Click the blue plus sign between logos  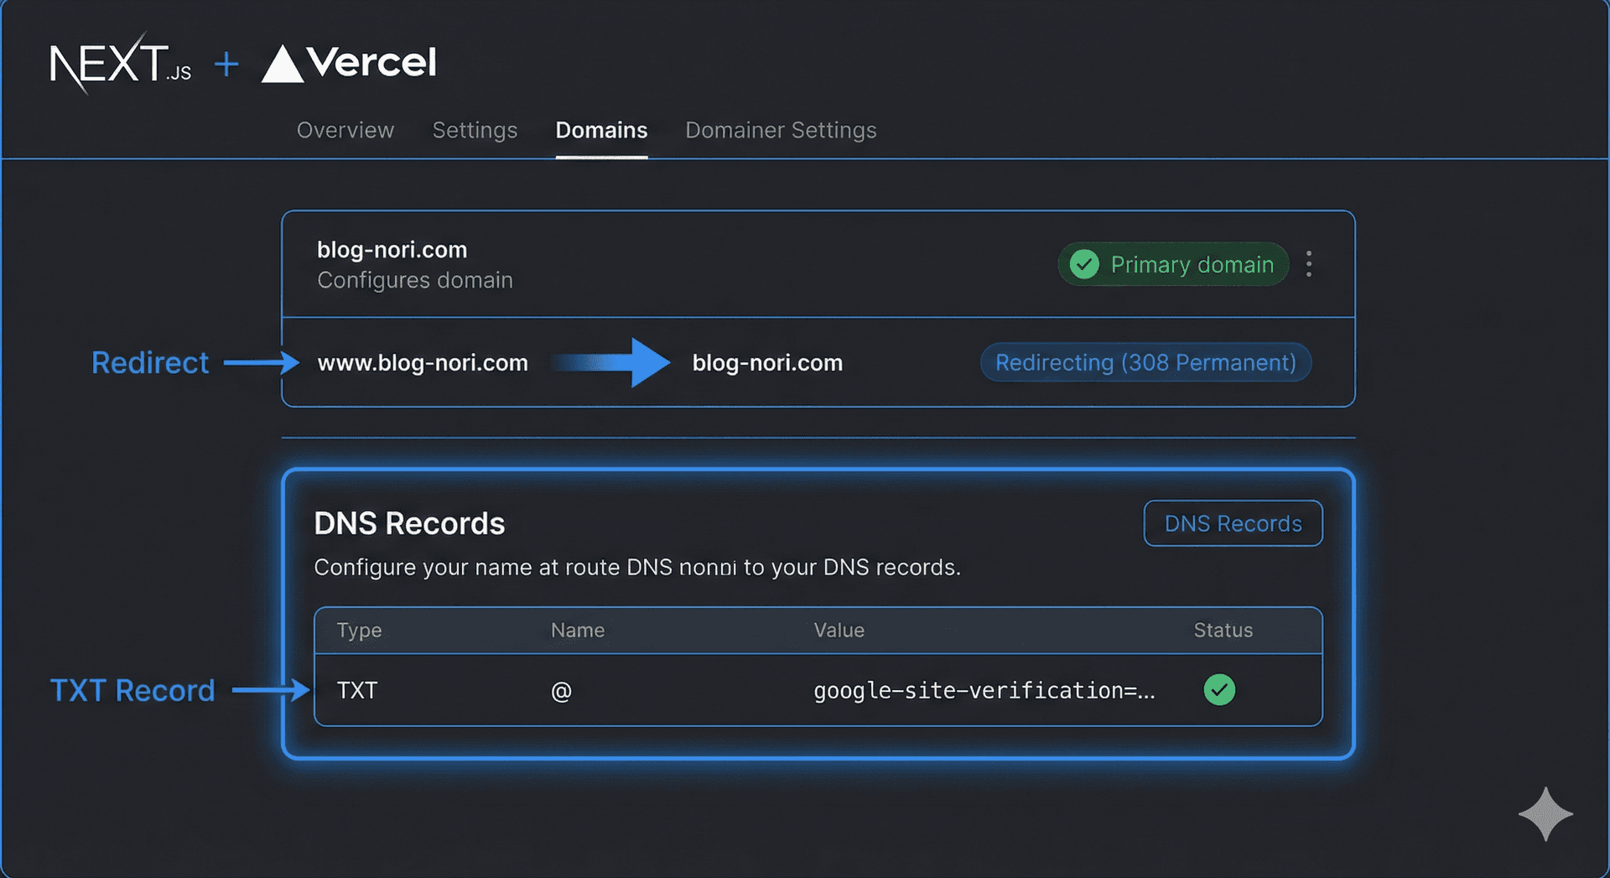[x=226, y=64]
